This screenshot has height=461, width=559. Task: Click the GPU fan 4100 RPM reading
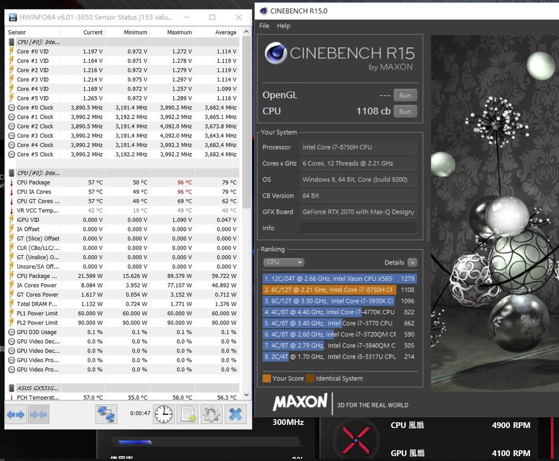pos(511,453)
